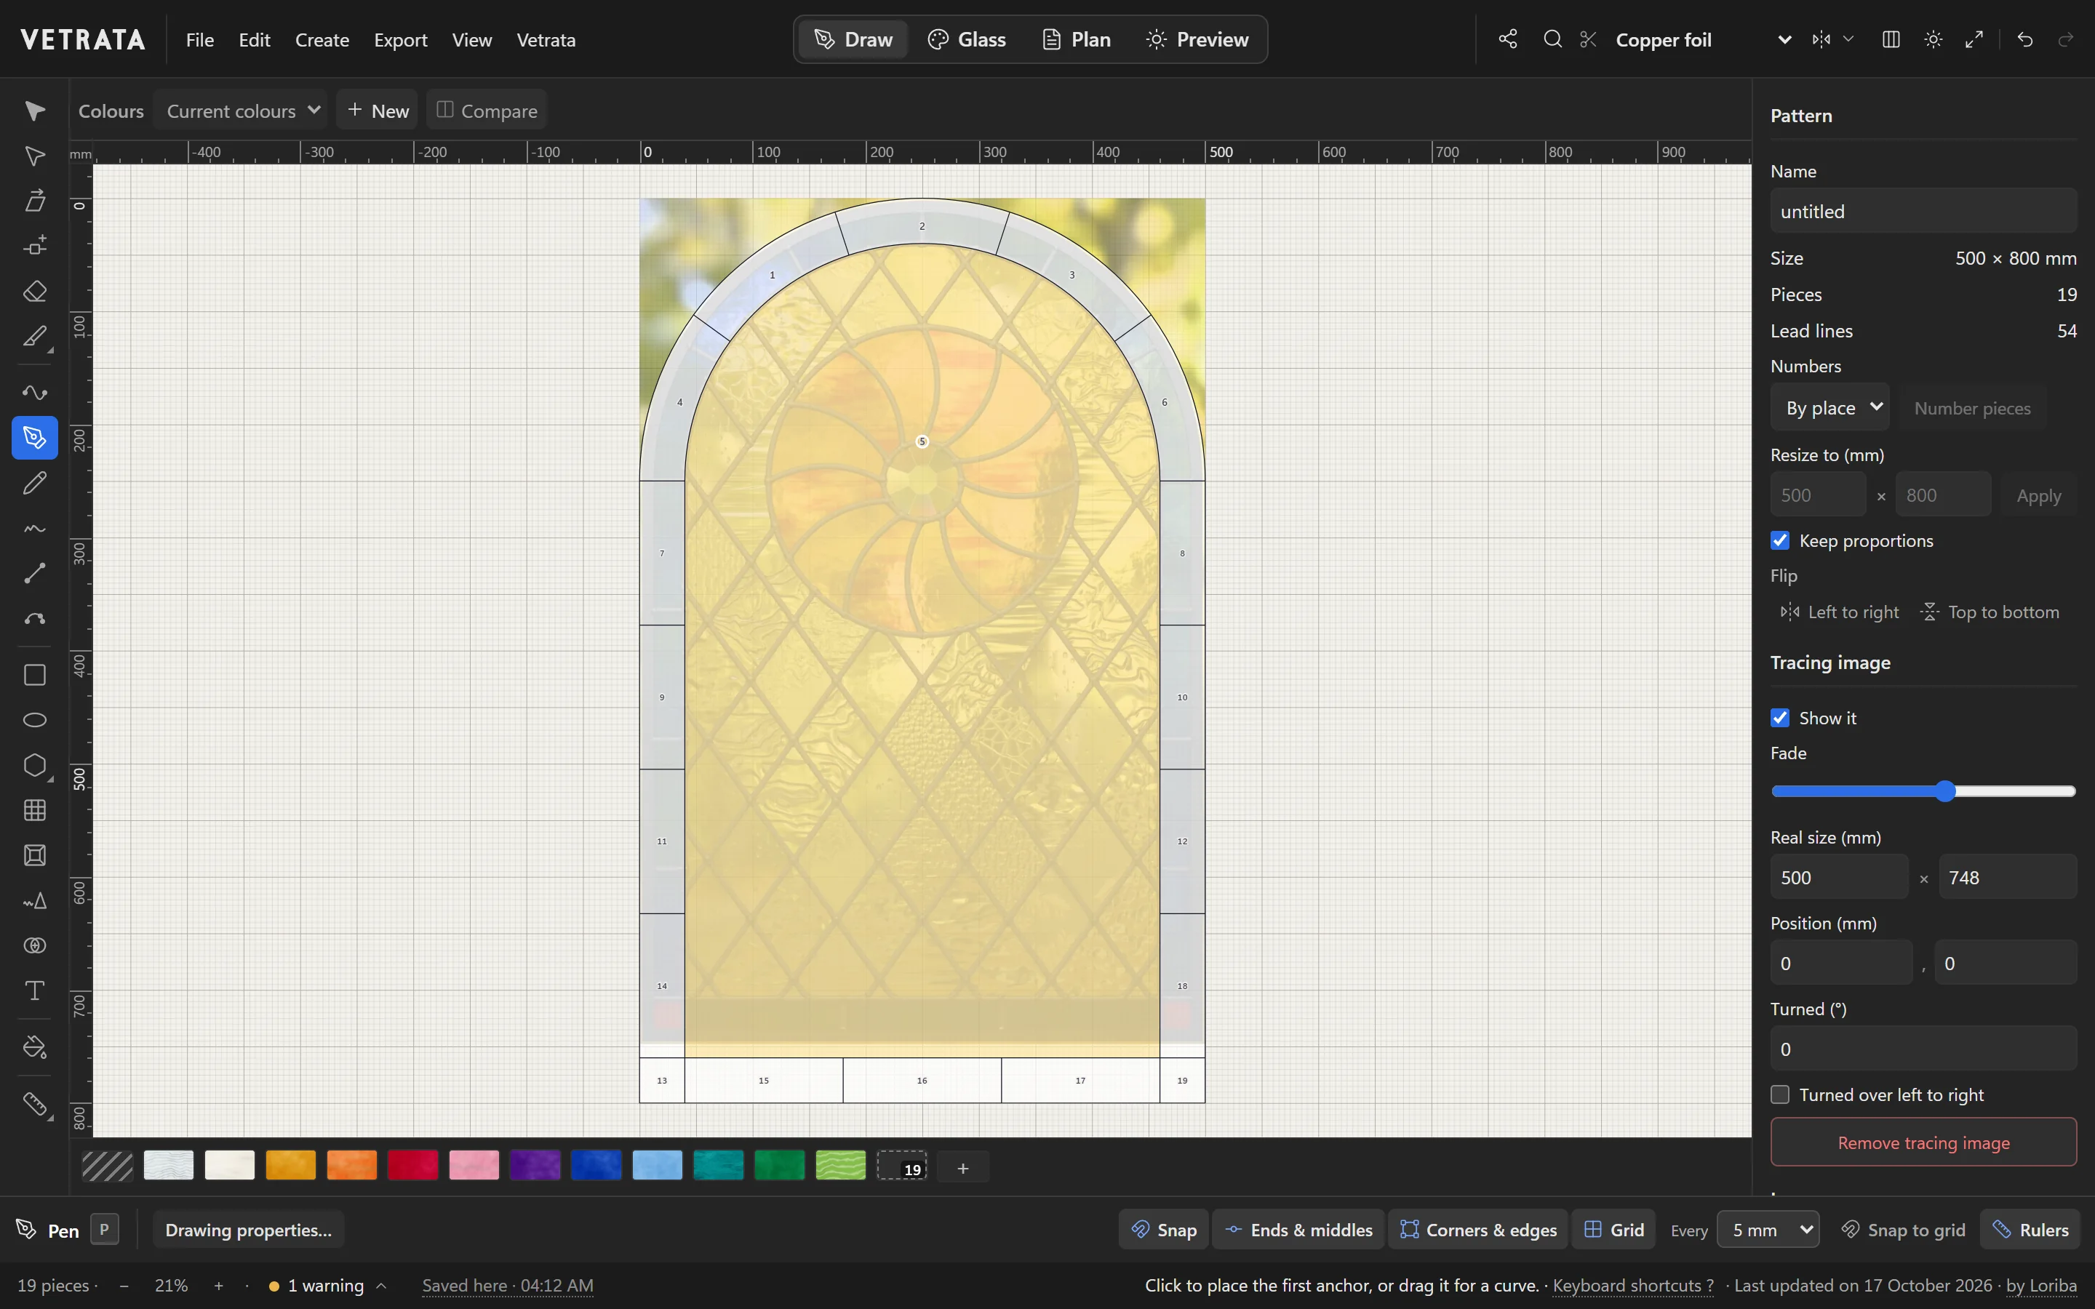Zoom in with the plus in status bar

pyautogui.click(x=219, y=1286)
